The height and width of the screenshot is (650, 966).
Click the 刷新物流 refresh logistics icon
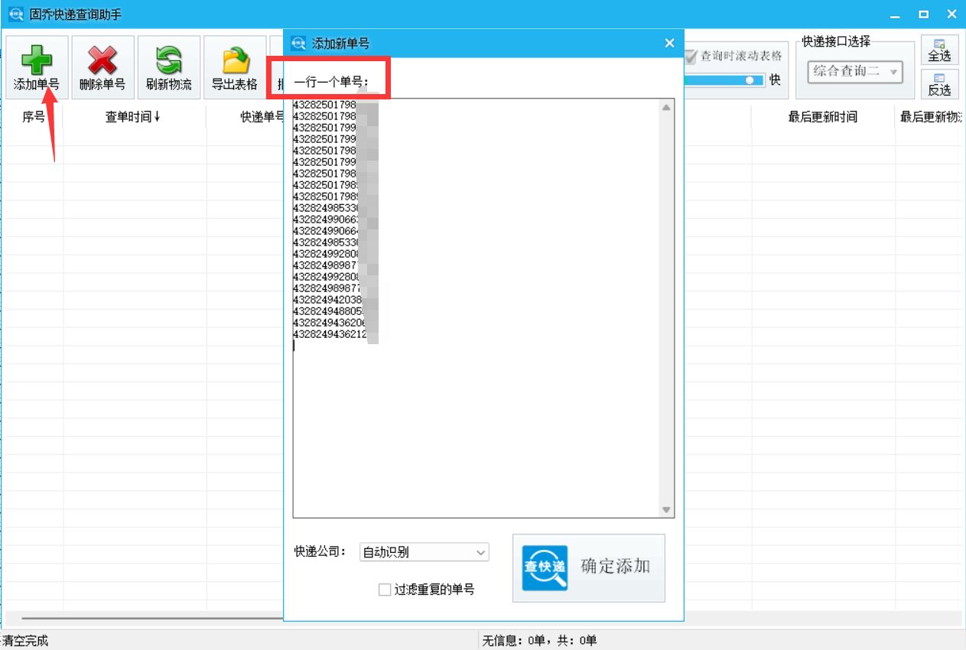coord(168,60)
